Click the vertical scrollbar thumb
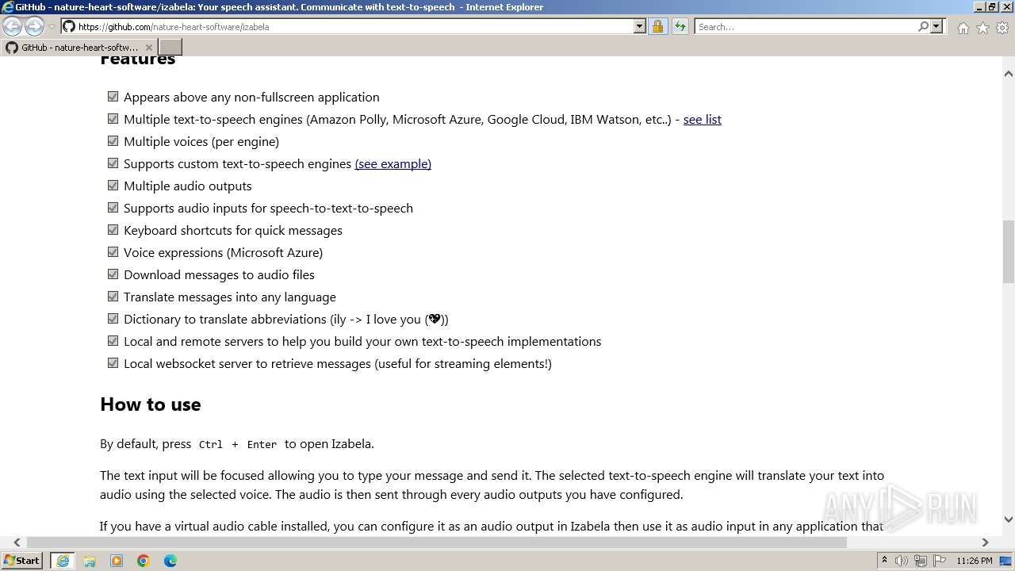Image resolution: width=1015 pixels, height=571 pixels. [x=1009, y=251]
